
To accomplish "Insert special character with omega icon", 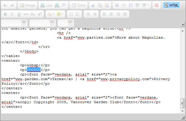I will point(131,5).
